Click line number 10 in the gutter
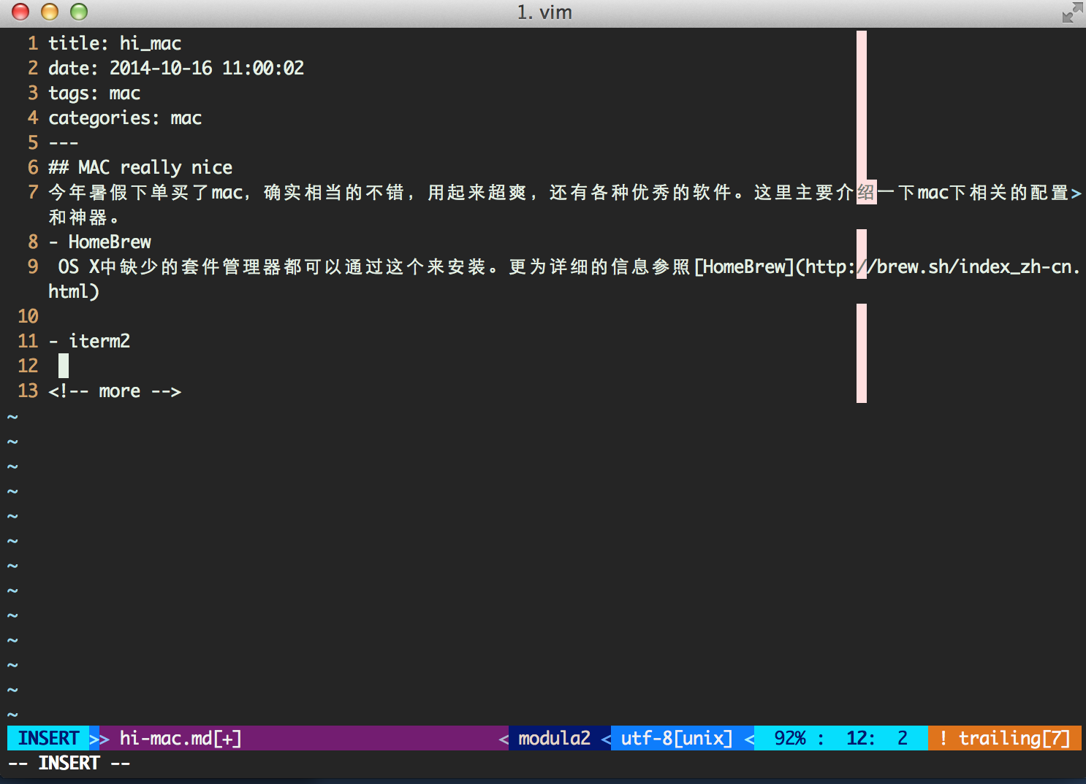1086x784 pixels. tap(28, 317)
